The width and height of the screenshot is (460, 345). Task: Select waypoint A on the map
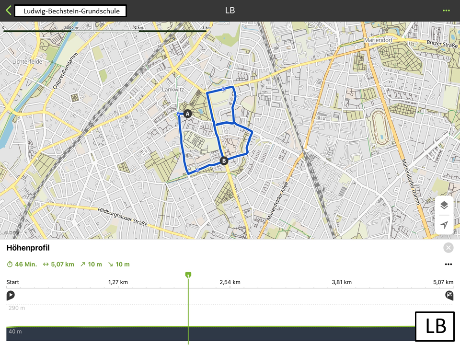187,114
